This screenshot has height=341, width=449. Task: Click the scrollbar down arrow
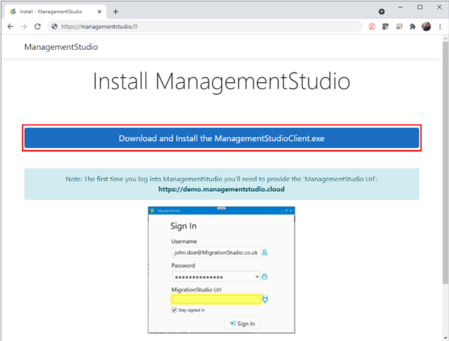tap(445, 338)
